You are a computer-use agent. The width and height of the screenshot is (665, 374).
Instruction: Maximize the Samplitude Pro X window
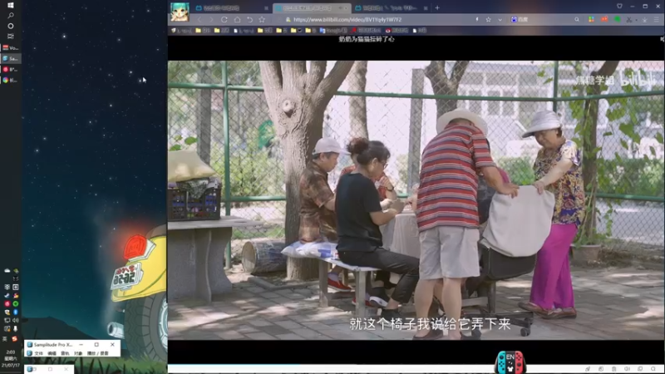pos(96,345)
